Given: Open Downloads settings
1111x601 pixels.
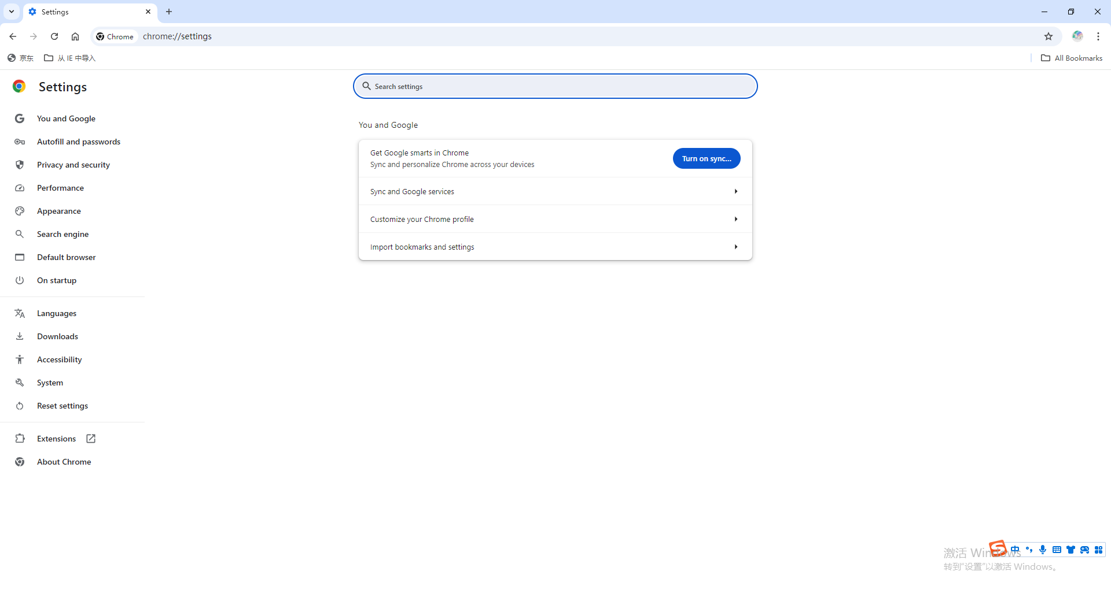Looking at the screenshot, I should click(57, 336).
